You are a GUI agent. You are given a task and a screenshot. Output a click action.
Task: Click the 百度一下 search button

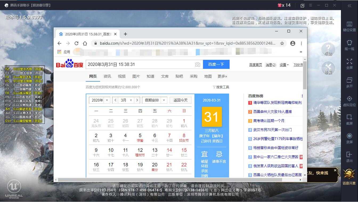point(216,64)
